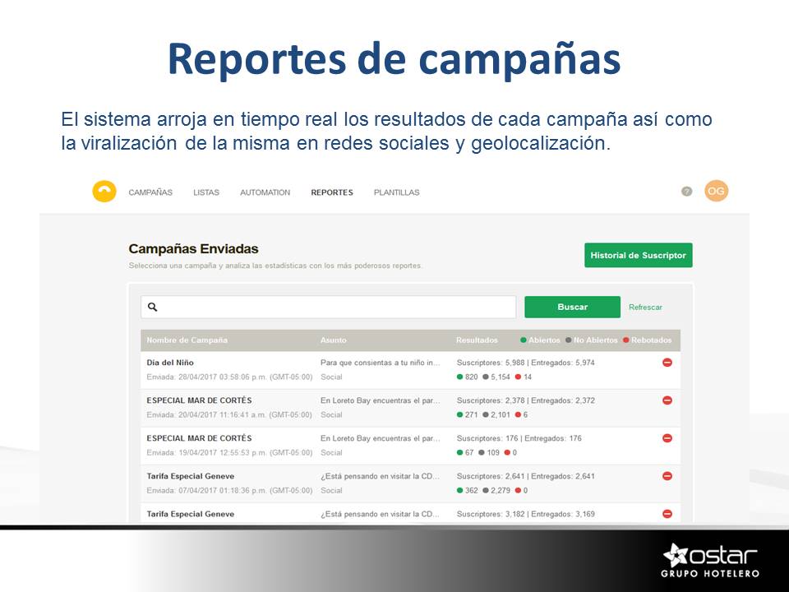This screenshot has width=789, height=592.
Task: Go to the Listas menu item
Action: (206, 192)
